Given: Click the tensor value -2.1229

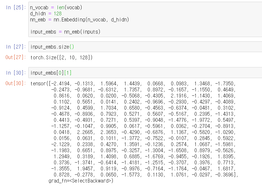Looking at the screenshot, I should (61, 144).
